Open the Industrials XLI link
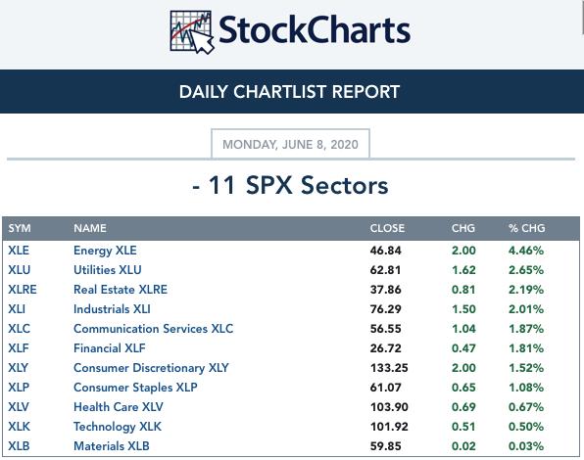 point(112,309)
